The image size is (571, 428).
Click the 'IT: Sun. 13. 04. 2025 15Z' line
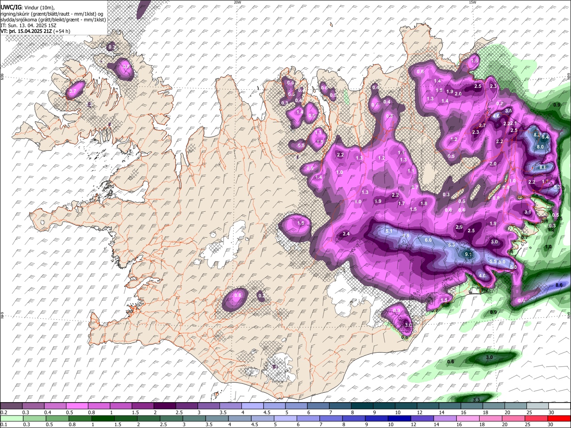29,25
